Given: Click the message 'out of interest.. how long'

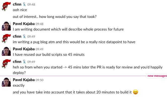Looking at the screenshot, I should pos(55,17).
